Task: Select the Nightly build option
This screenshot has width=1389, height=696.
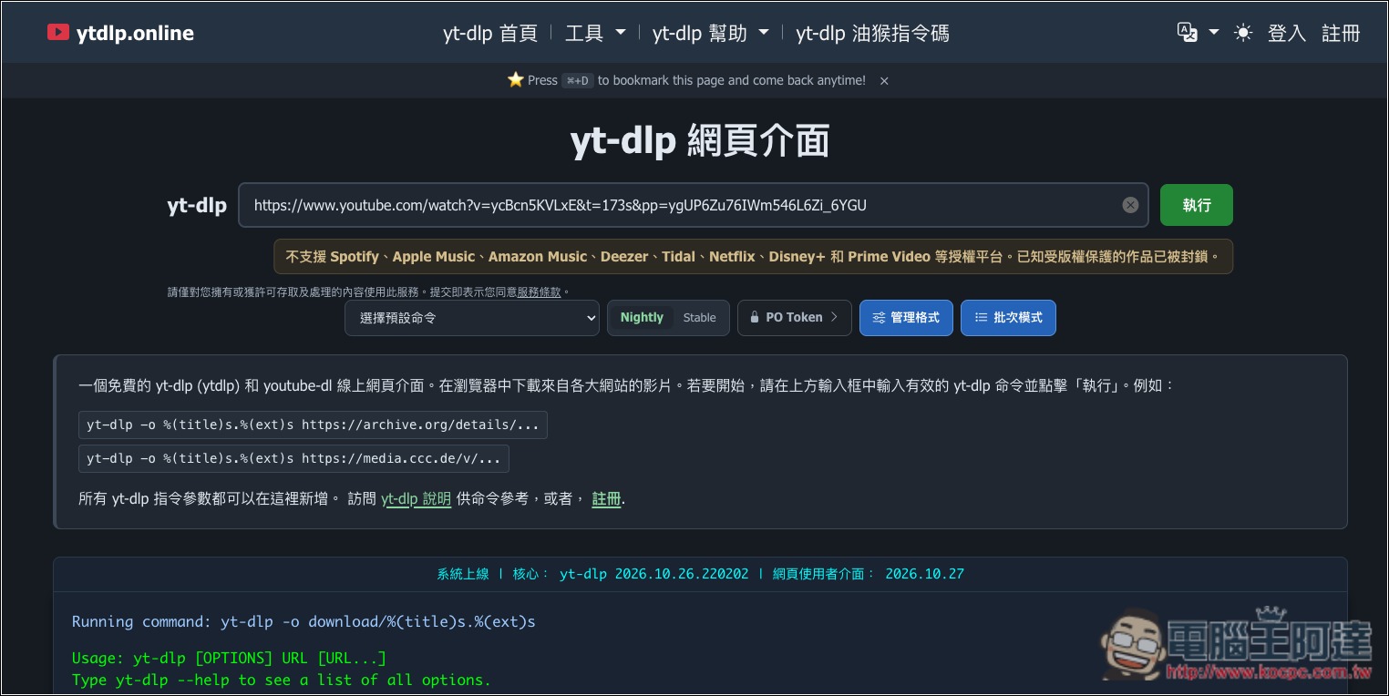Action: (642, 318)
